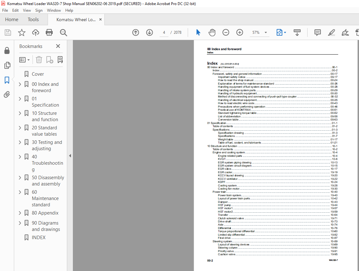Viewport: 359px width, 271px height.
Task: Open the Help menu
Action: point(69,10)
